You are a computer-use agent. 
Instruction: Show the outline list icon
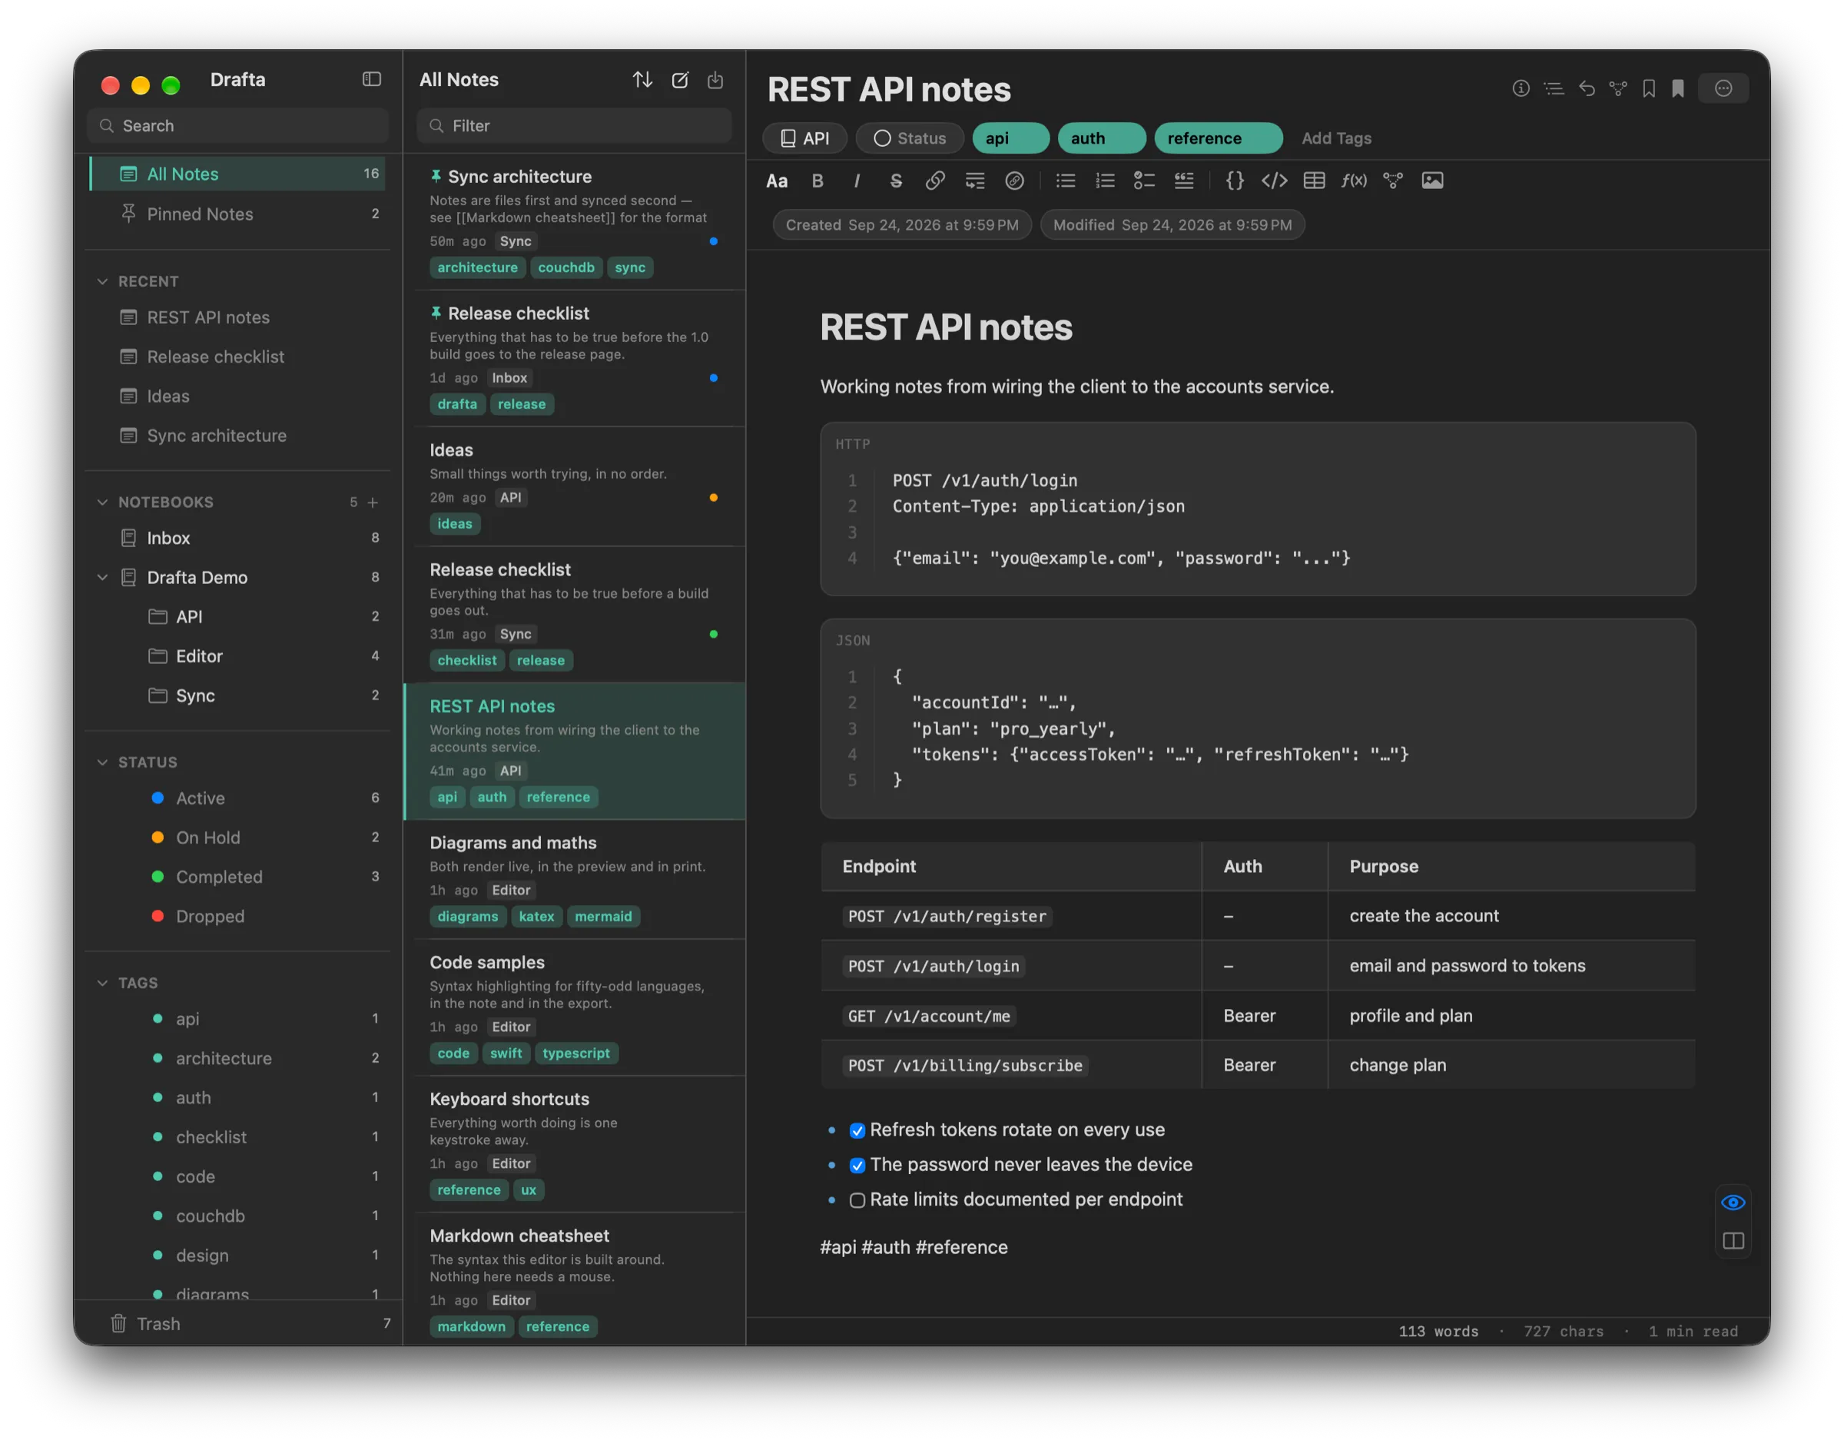pyautogui.click(x=1554, y=88)
